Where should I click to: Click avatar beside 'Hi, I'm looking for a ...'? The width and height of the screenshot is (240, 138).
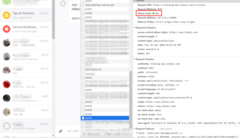(x=7, y=98)
